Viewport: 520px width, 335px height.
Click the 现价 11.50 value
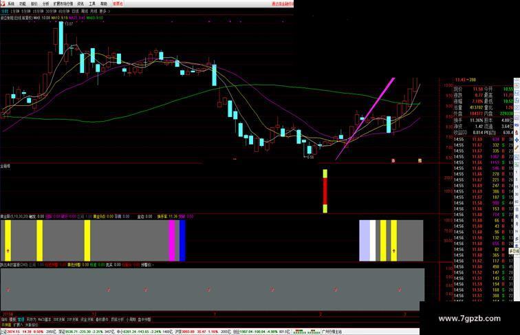pos(478,89)
